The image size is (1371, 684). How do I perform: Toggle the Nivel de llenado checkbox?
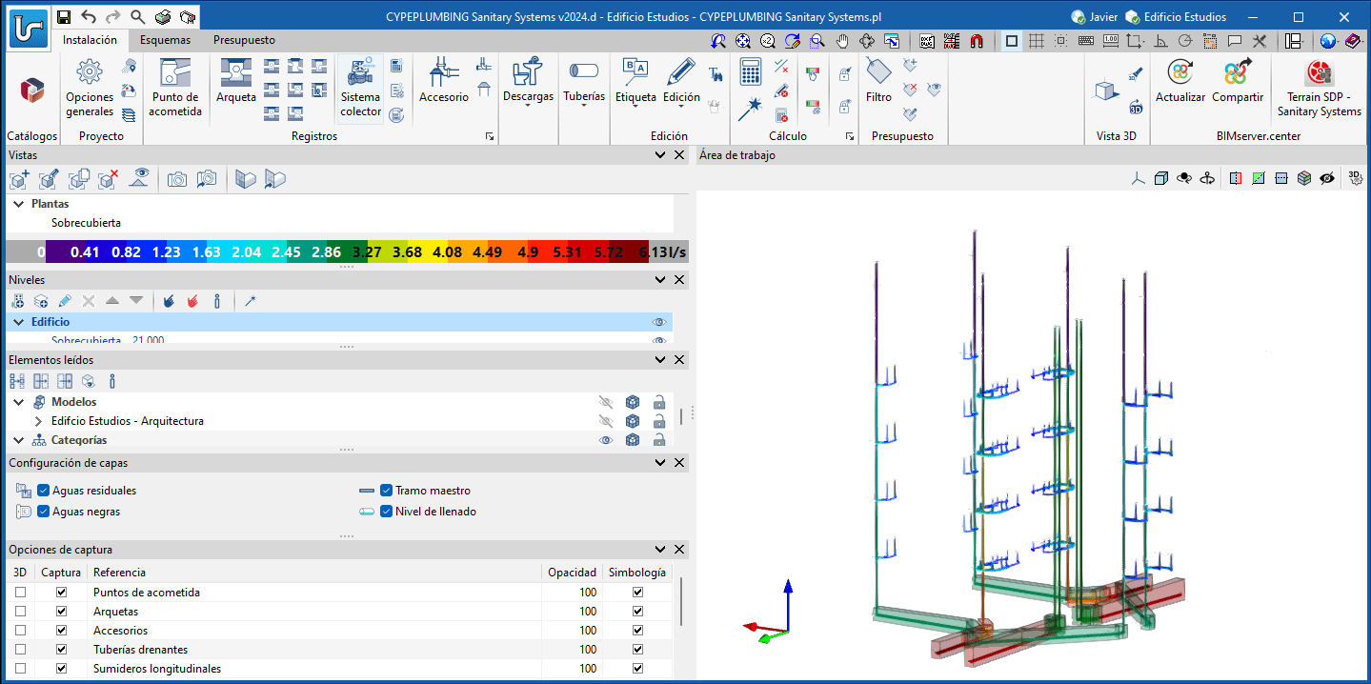tap(386, 512)
